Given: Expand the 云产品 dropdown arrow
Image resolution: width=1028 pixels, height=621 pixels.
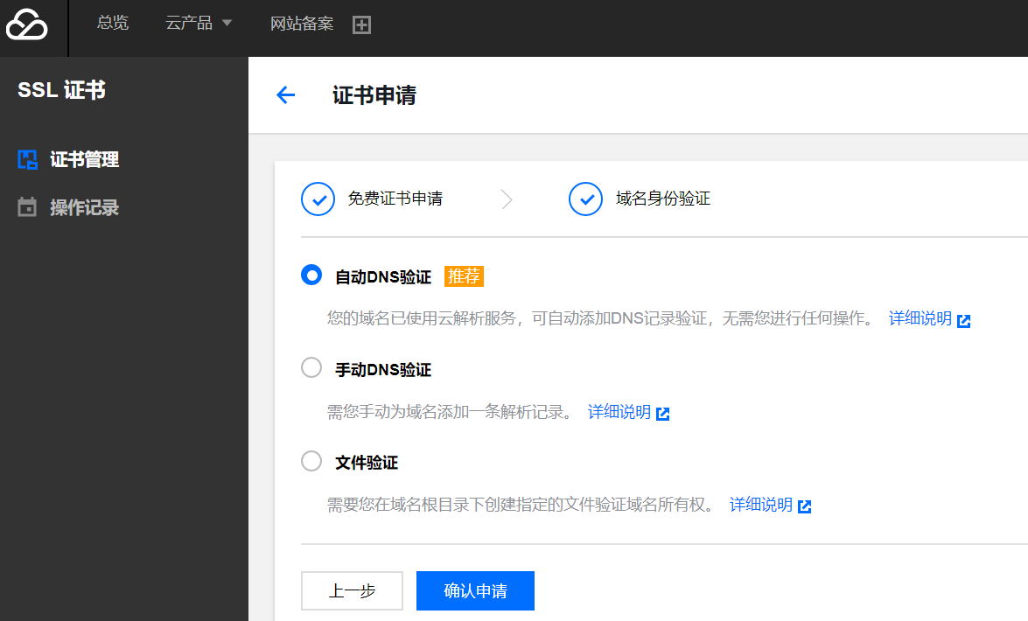Looking at the screenshot, I should [x=227, y=23].
